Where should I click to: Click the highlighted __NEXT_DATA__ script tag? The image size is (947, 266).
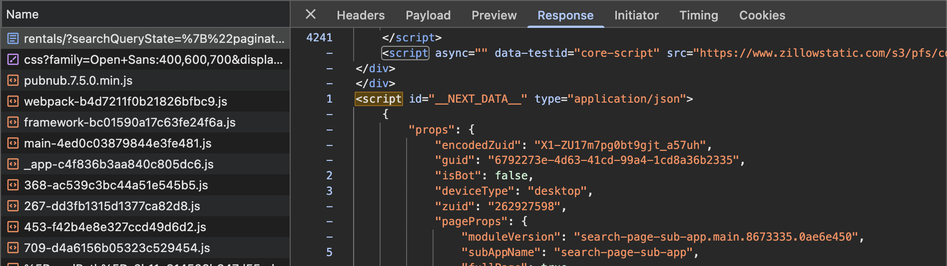point(379,99)
